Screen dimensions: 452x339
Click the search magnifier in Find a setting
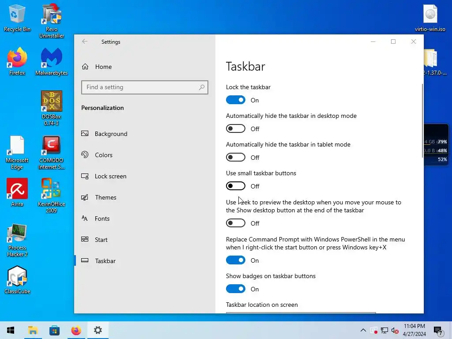pyautogui.click(x=202, y=87)
